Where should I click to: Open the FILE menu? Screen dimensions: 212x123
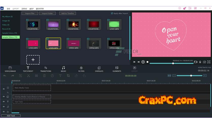click(8, 9)
